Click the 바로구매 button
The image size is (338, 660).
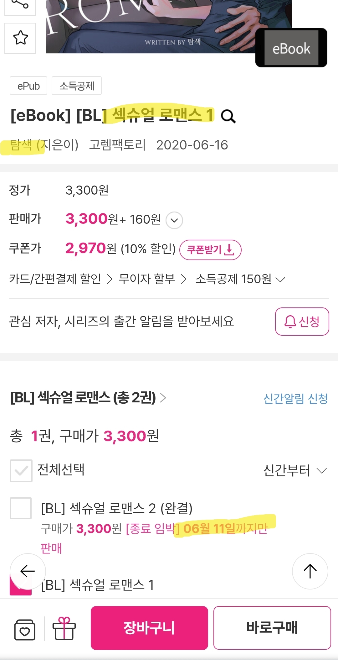point(272,628)
